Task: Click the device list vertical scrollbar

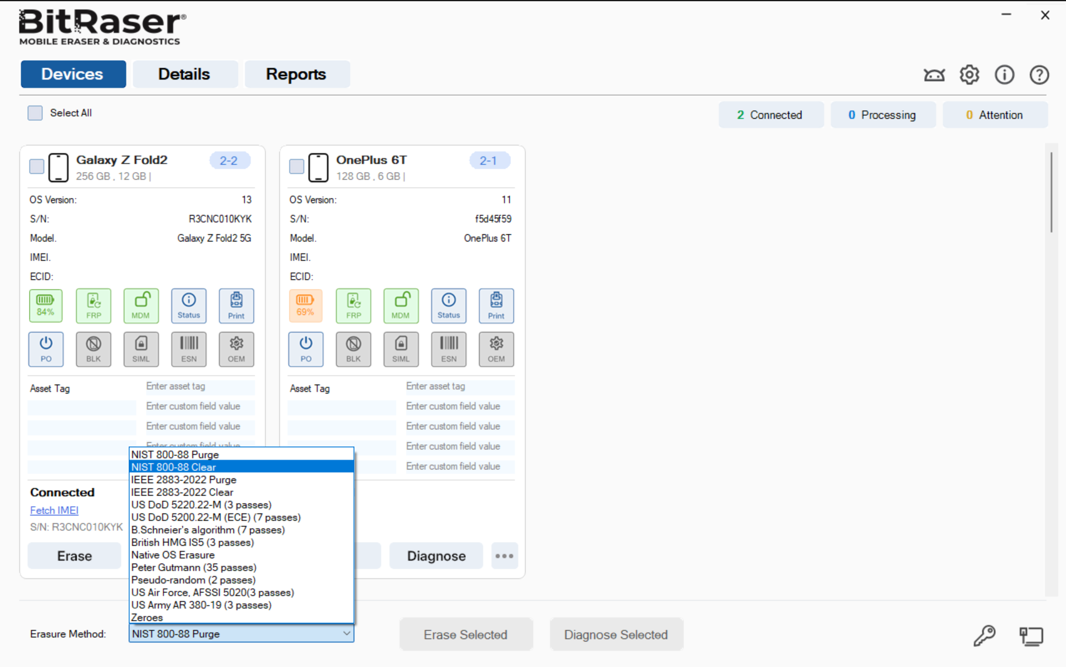Action: (x=1051, y=192)
